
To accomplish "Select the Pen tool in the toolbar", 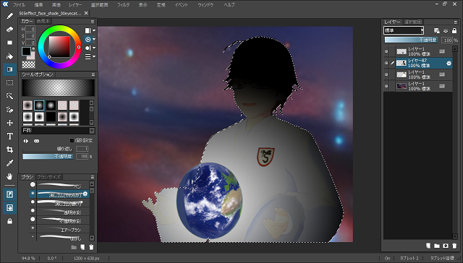I will coord(9,16).
